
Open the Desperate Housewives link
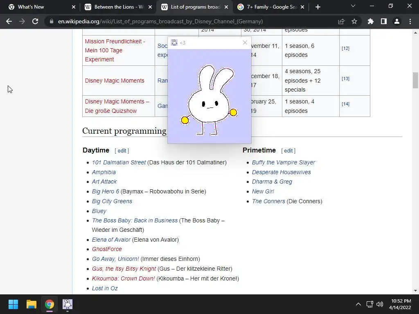point(282,172)
